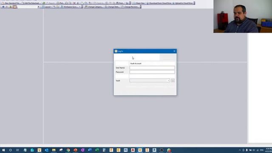Open Word from the taskbar

(x=90, y=150)
